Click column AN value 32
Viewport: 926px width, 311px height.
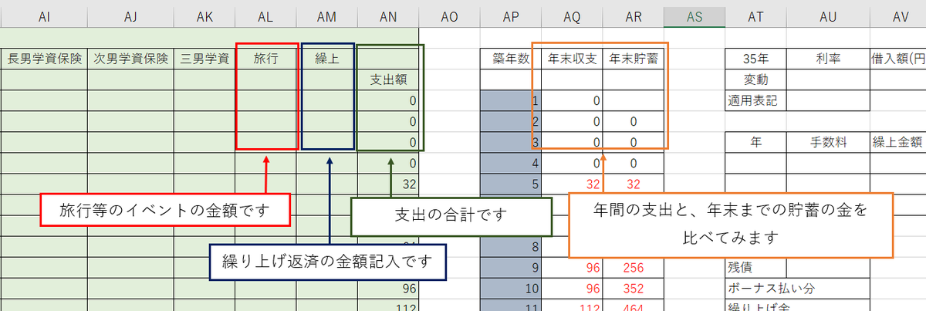point(388,184)
